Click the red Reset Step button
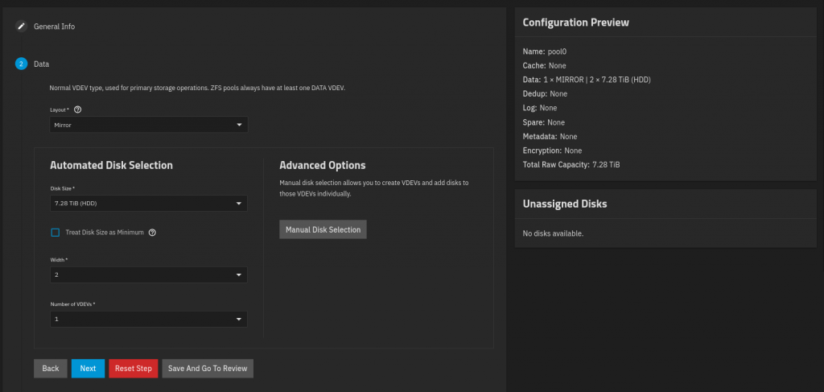 pos(133,369)
